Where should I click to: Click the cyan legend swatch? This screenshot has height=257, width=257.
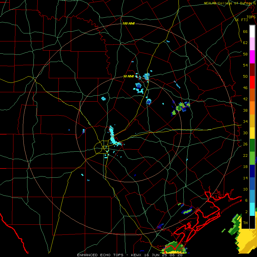252,209
